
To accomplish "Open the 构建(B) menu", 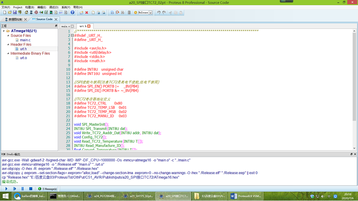I will pos(30,7).
